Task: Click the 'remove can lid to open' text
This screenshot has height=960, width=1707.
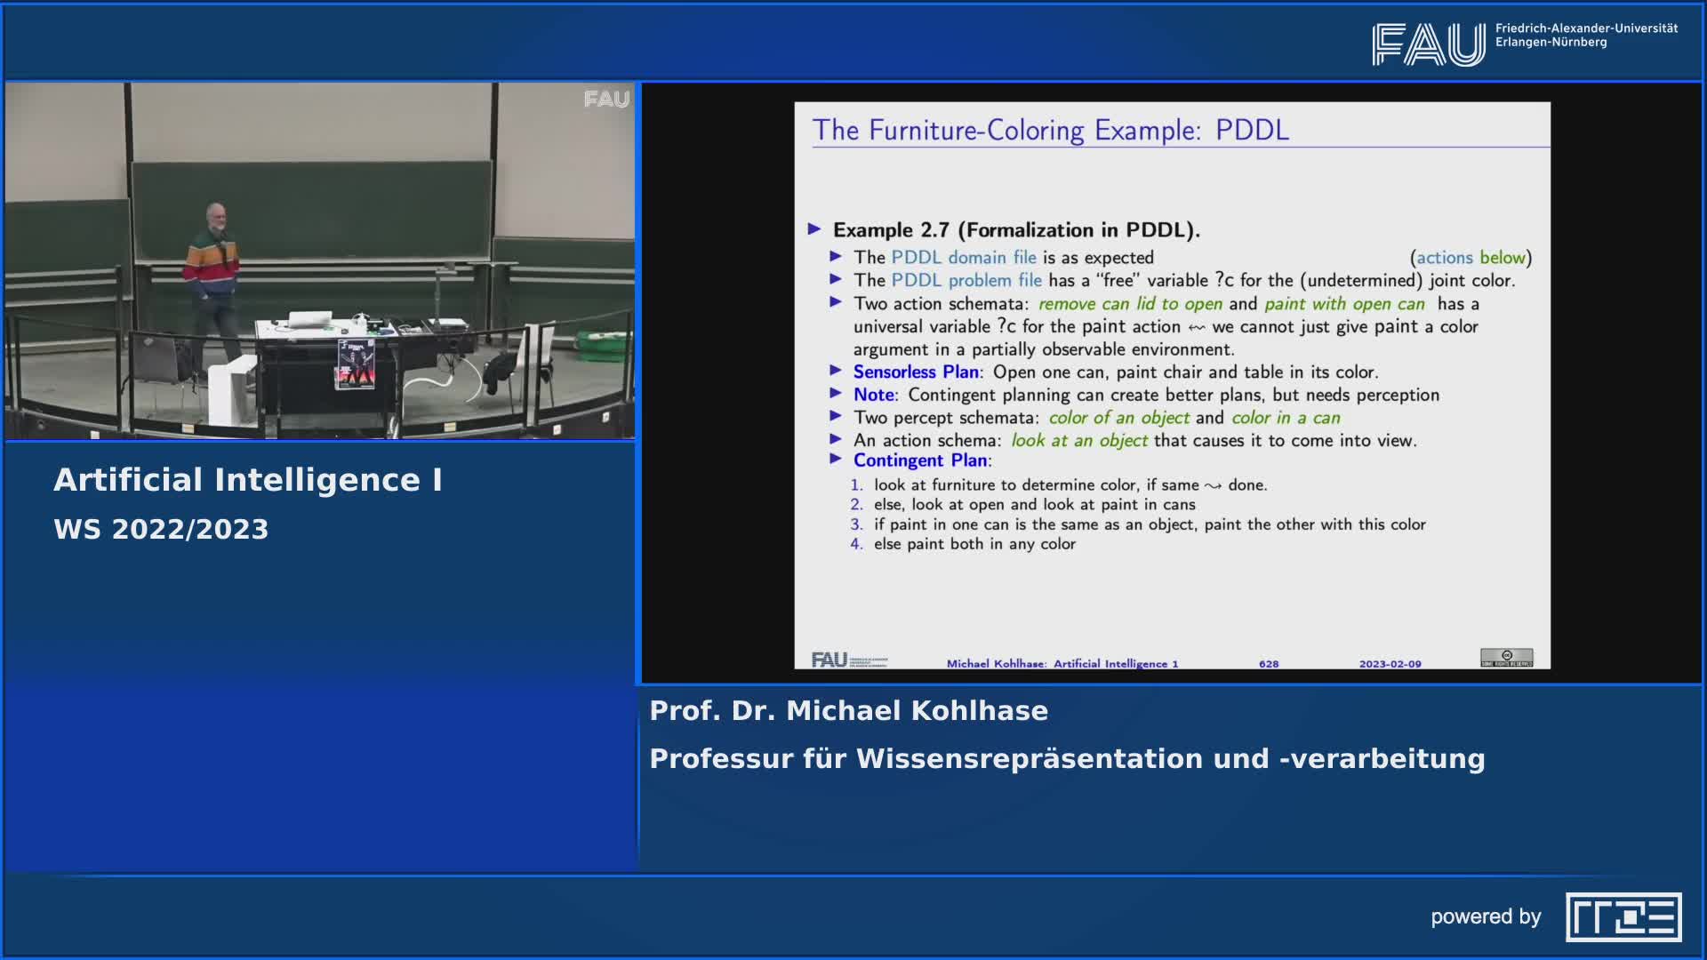Action: coord(1130,304)
